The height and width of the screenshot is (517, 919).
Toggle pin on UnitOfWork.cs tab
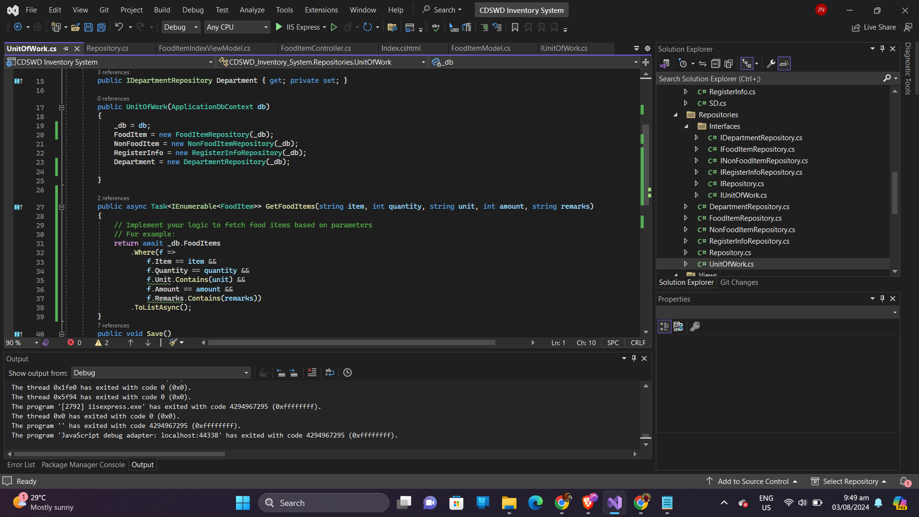point(66,48)
